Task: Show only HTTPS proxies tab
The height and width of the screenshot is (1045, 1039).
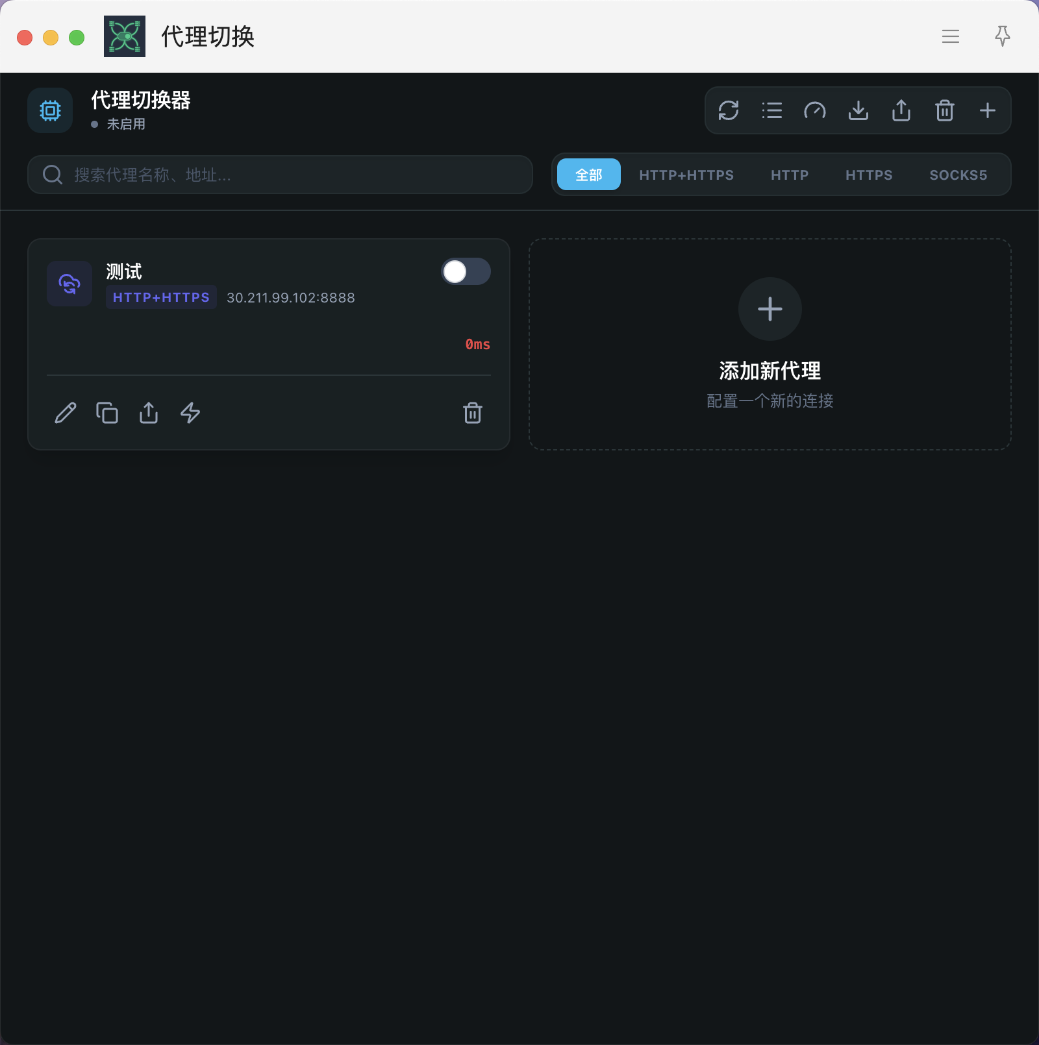Action: pos(869,175)
